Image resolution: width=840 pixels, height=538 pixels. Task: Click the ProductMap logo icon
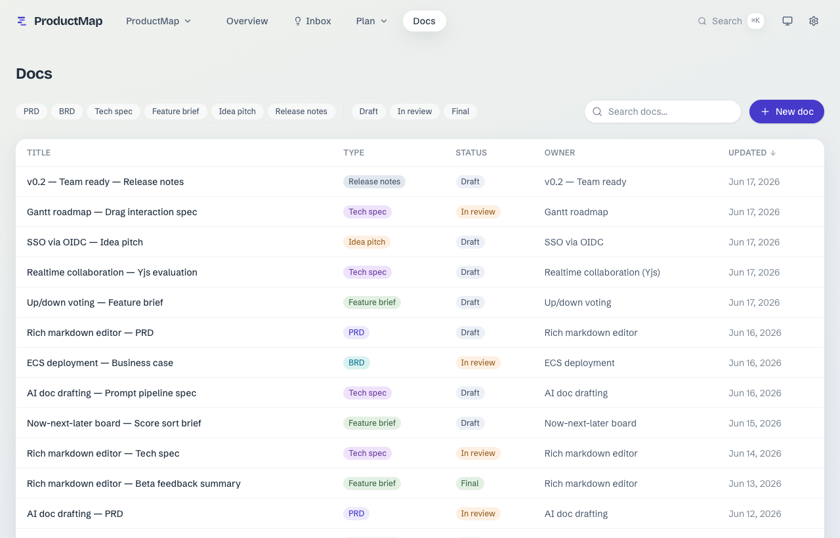click(x=22, y=21)
